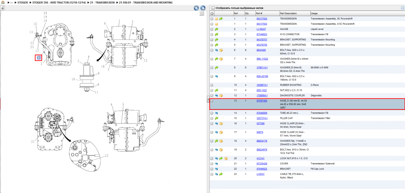
Task: Click the package icon for bolt 9843495
Action: coord(221,50)
